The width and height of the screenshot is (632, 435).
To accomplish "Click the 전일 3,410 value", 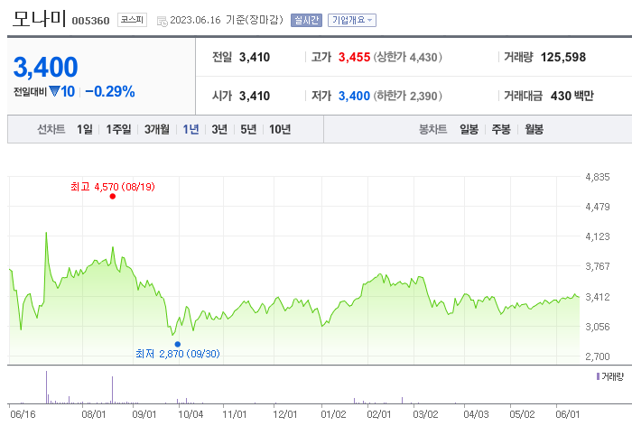I will click(255, 57).
